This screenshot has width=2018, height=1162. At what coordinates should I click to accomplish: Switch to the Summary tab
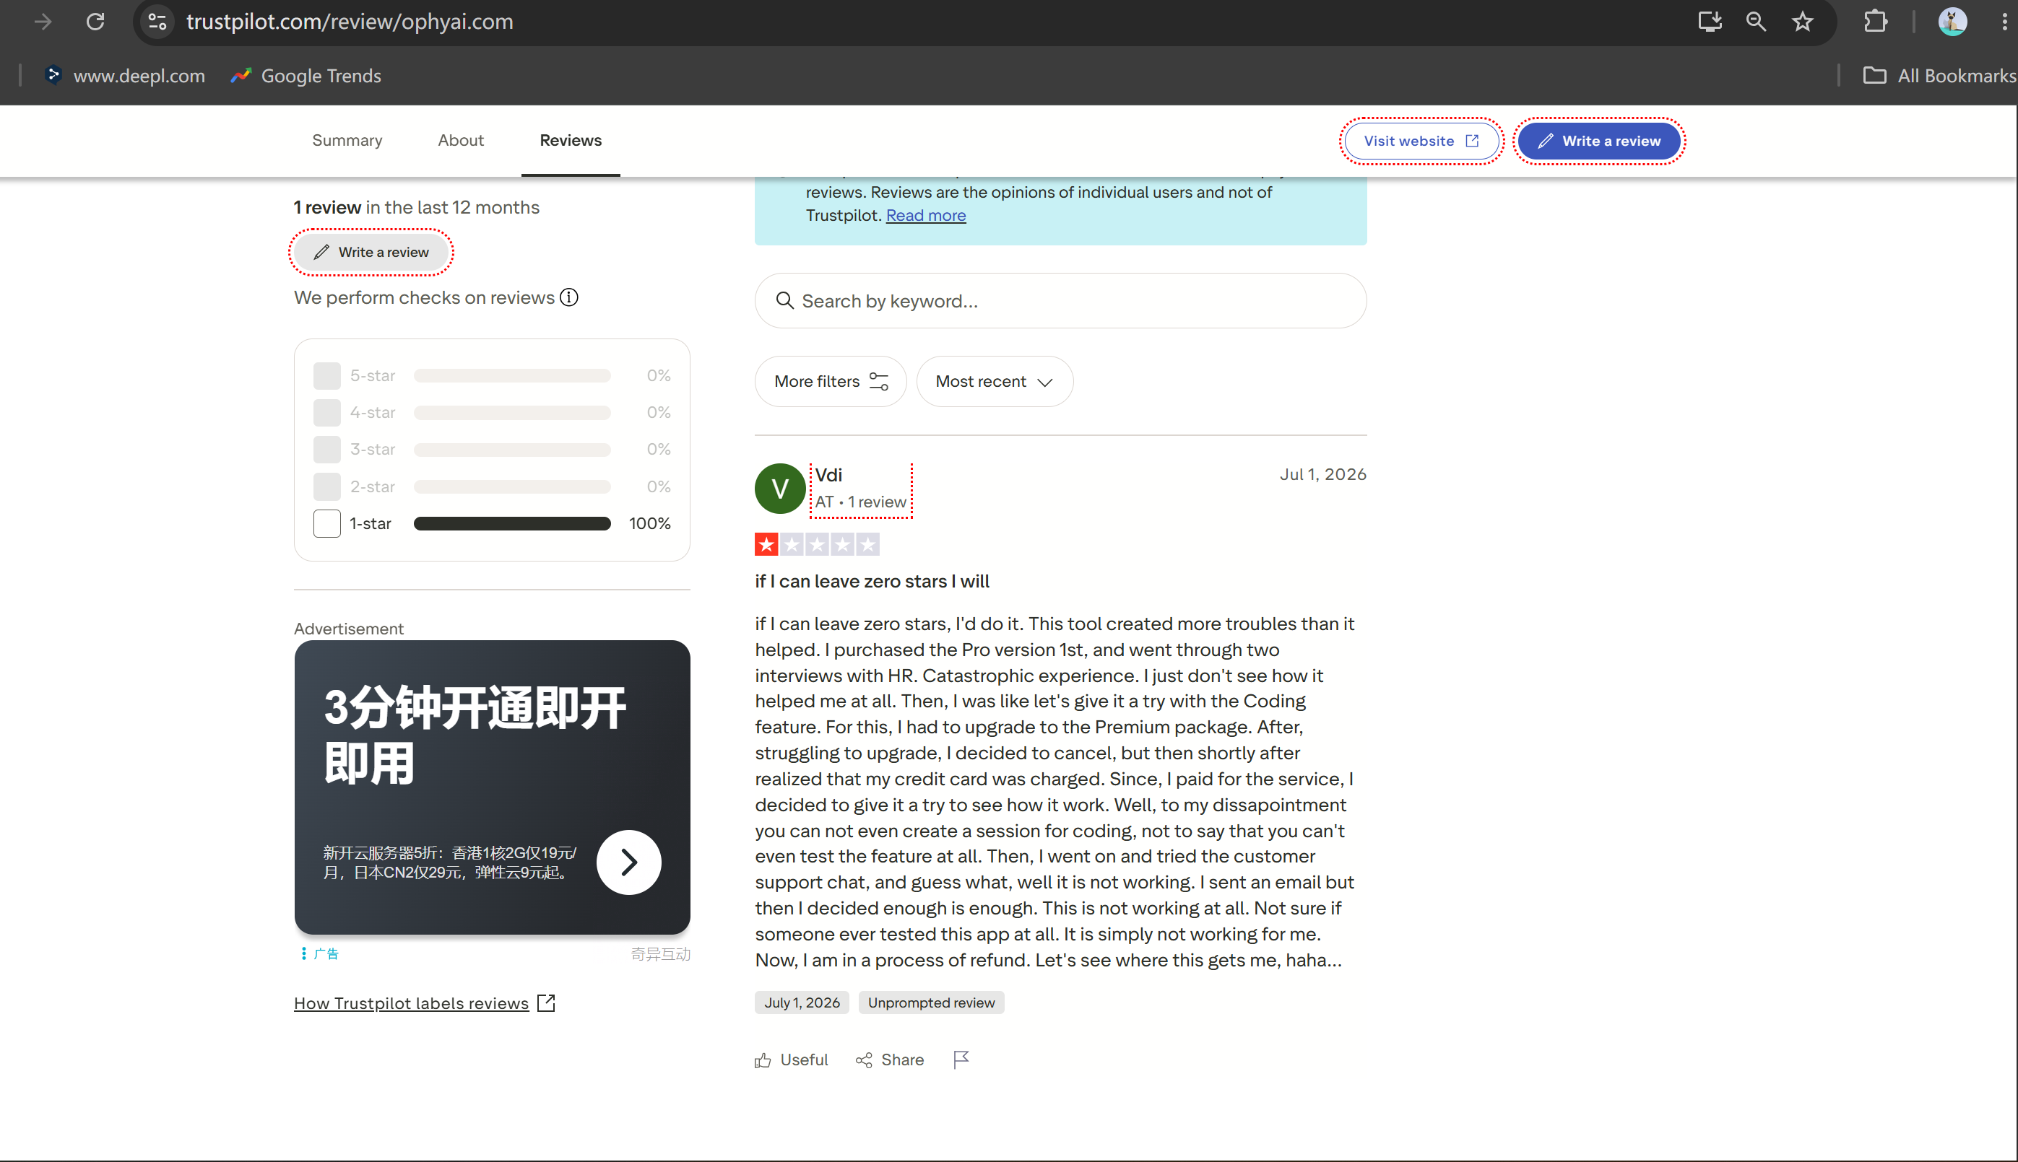click(347, 141)
